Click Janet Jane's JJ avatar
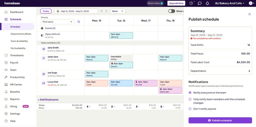 point(43,58)
